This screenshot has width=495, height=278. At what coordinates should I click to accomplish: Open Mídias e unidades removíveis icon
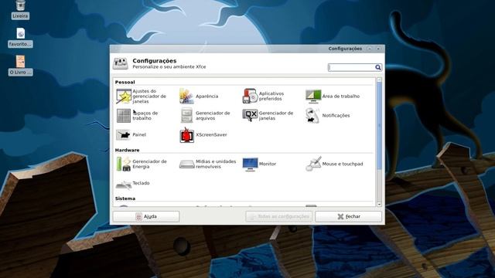(x=186, y=164)
